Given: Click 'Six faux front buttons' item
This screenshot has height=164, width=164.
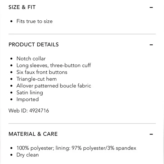Looking at the screenshot, I should coord(42,72).
